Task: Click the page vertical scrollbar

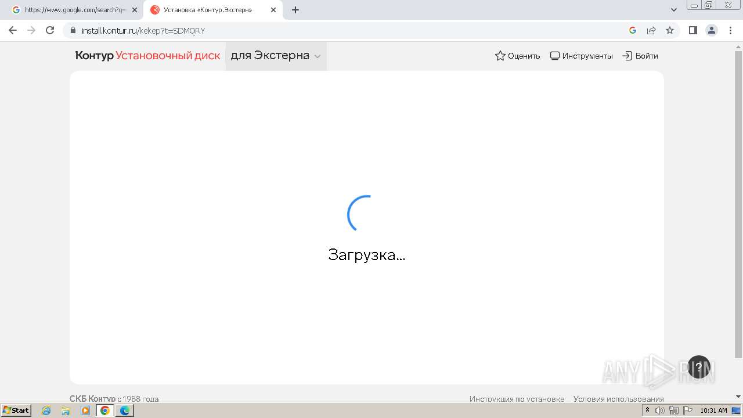Action: coord(738,203)
